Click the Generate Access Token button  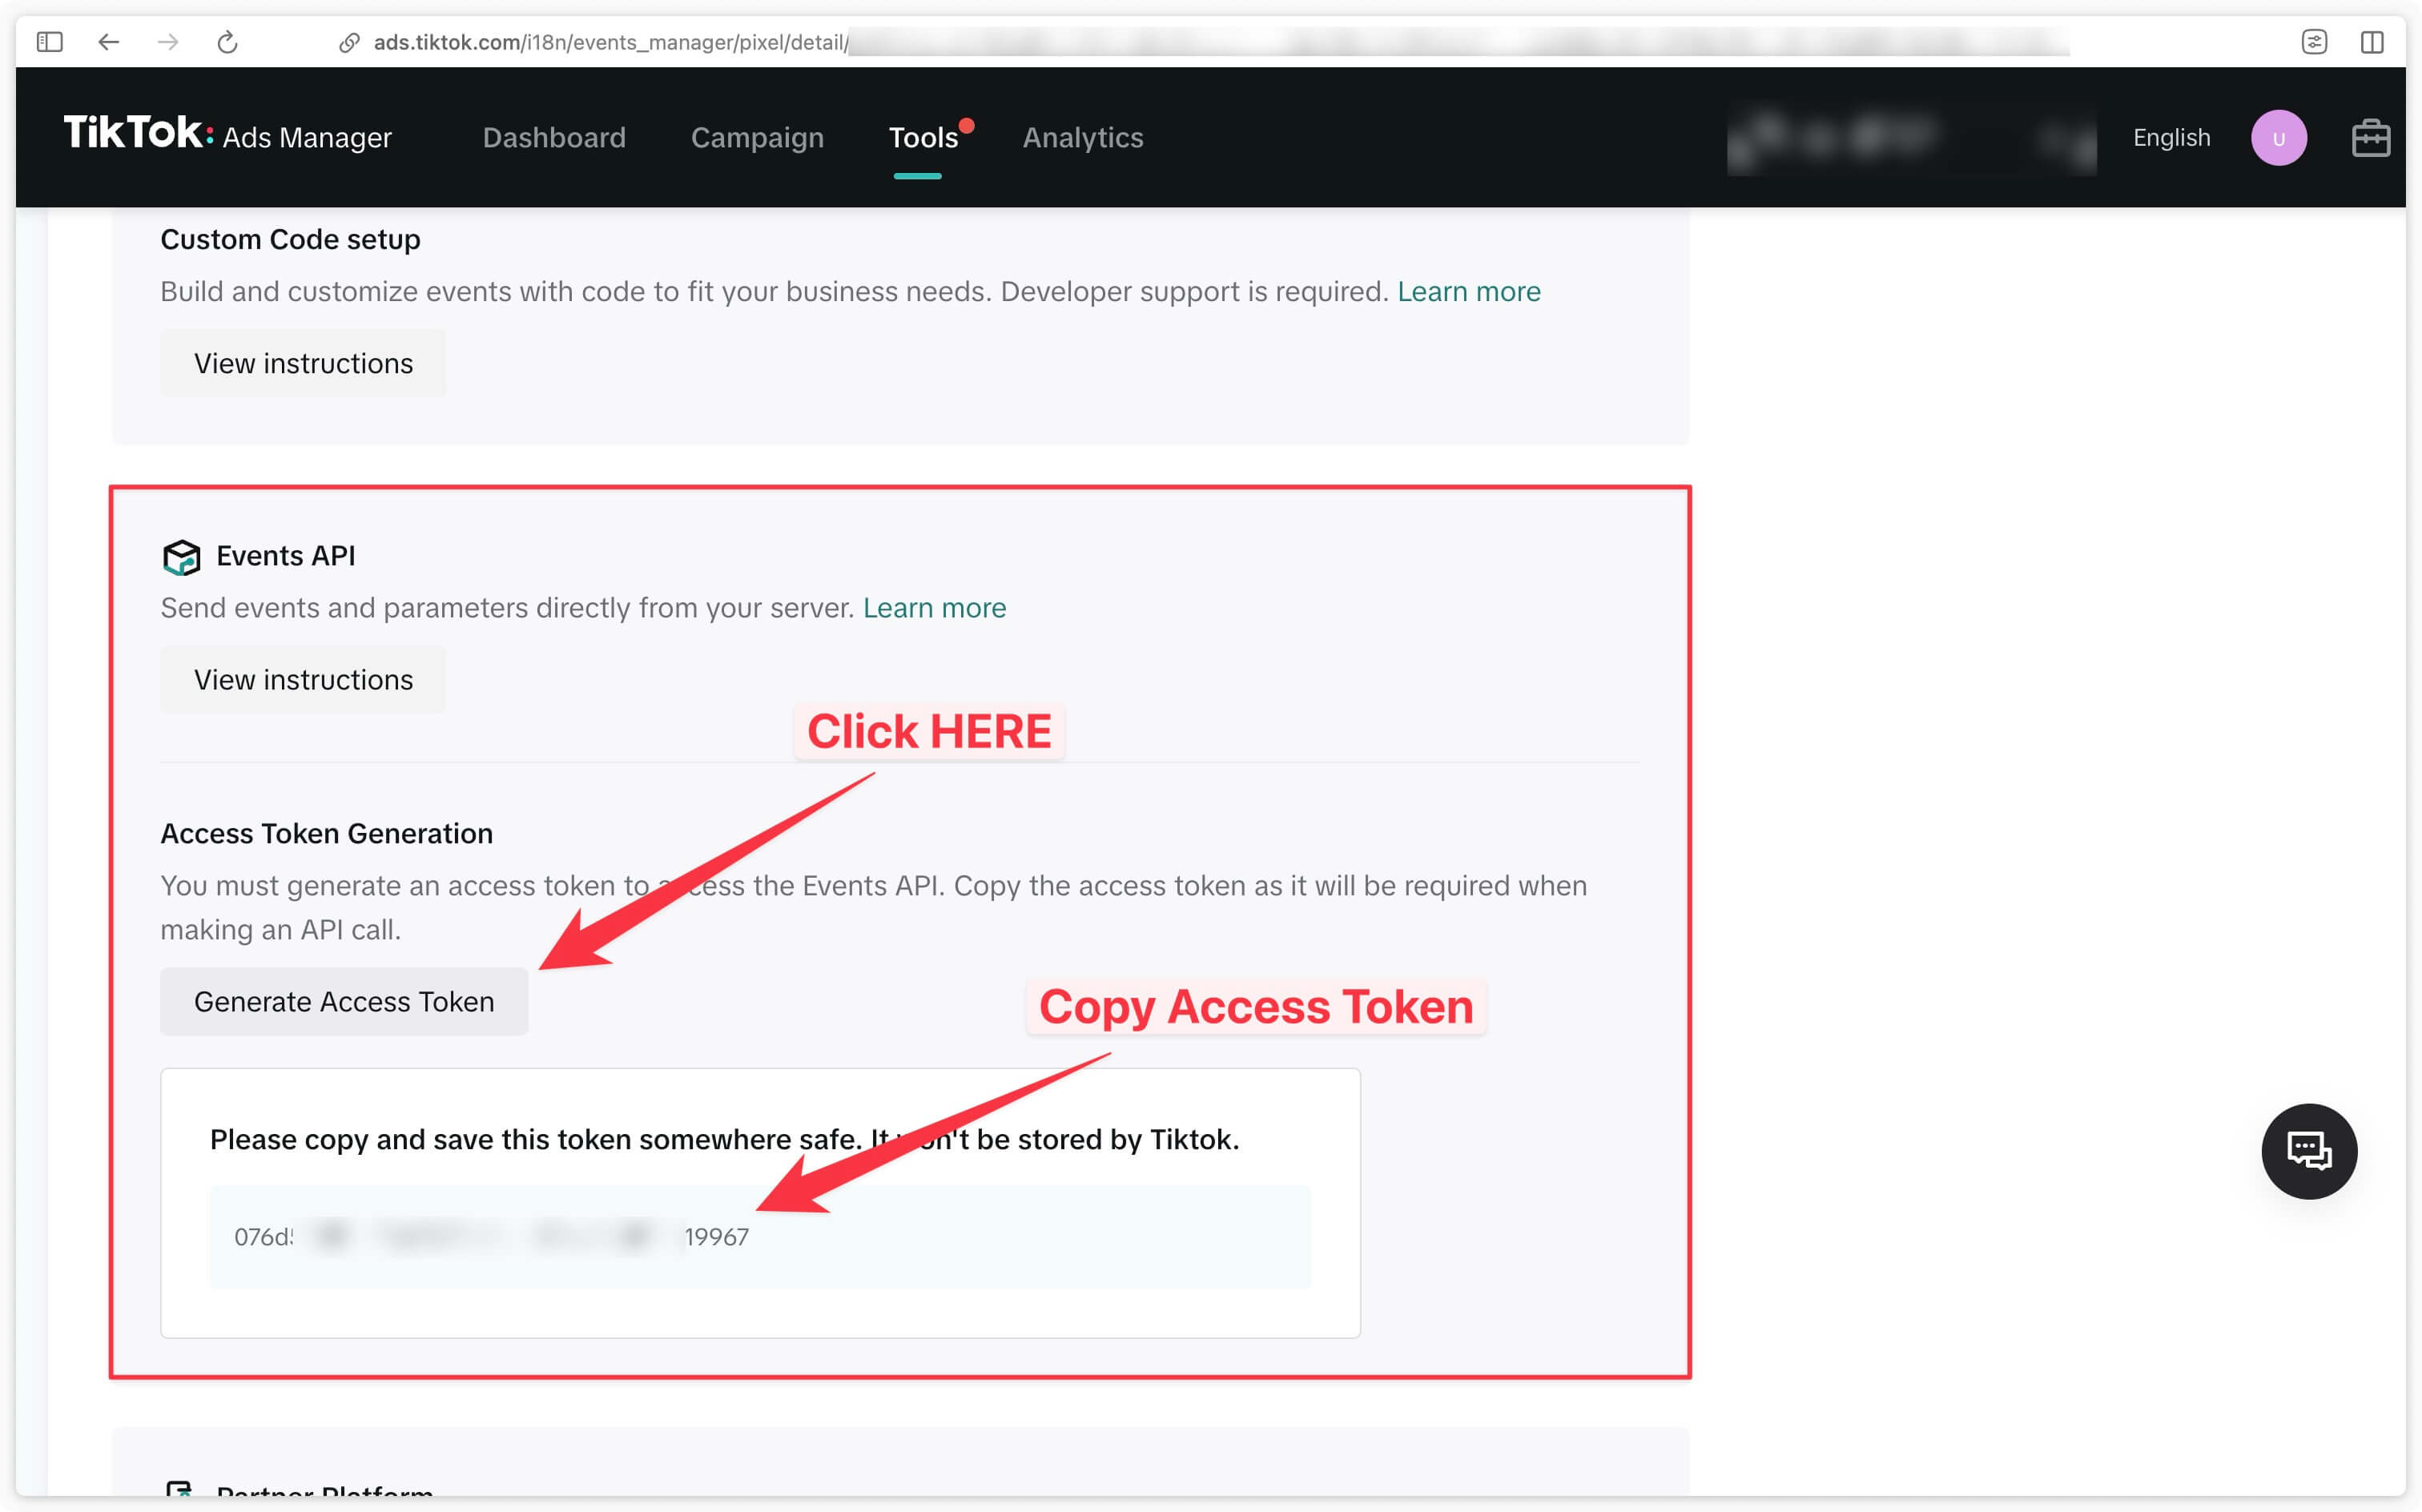coord(343,1002)
